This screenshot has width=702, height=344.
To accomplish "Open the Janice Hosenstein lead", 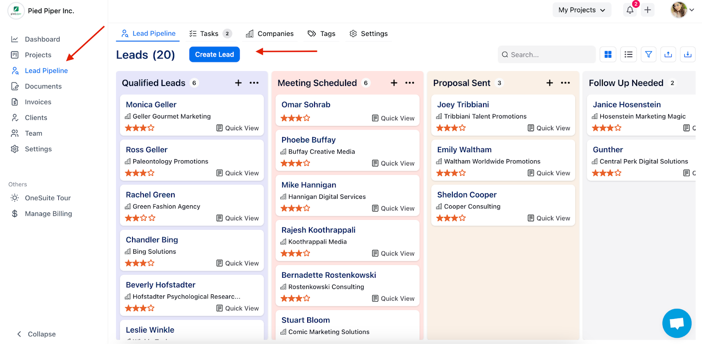I will (x=627, y=104).
